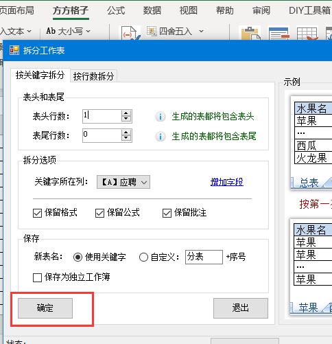Decrease 表尾行数 with down arrow

(126, 138)
